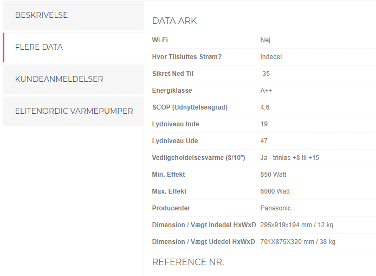Click the Producenter label
376x276 pixels.
(171, 208)
